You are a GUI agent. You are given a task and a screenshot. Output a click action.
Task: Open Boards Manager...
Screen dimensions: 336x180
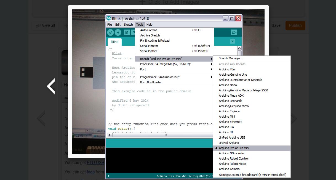252,58
